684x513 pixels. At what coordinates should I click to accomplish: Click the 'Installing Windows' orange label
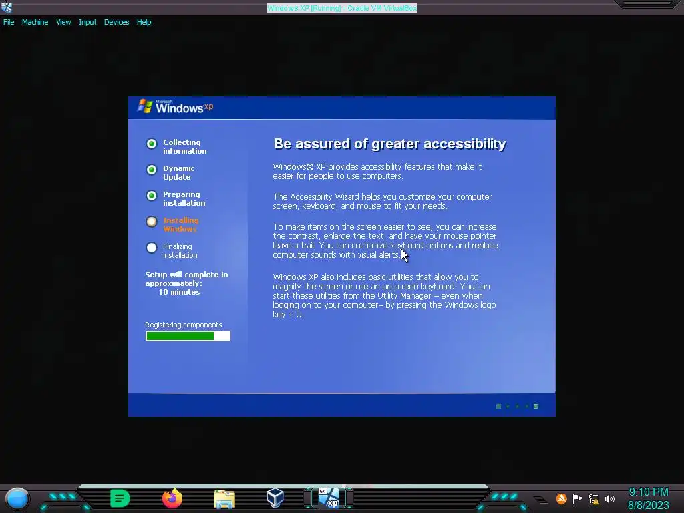tap(181, 224)
